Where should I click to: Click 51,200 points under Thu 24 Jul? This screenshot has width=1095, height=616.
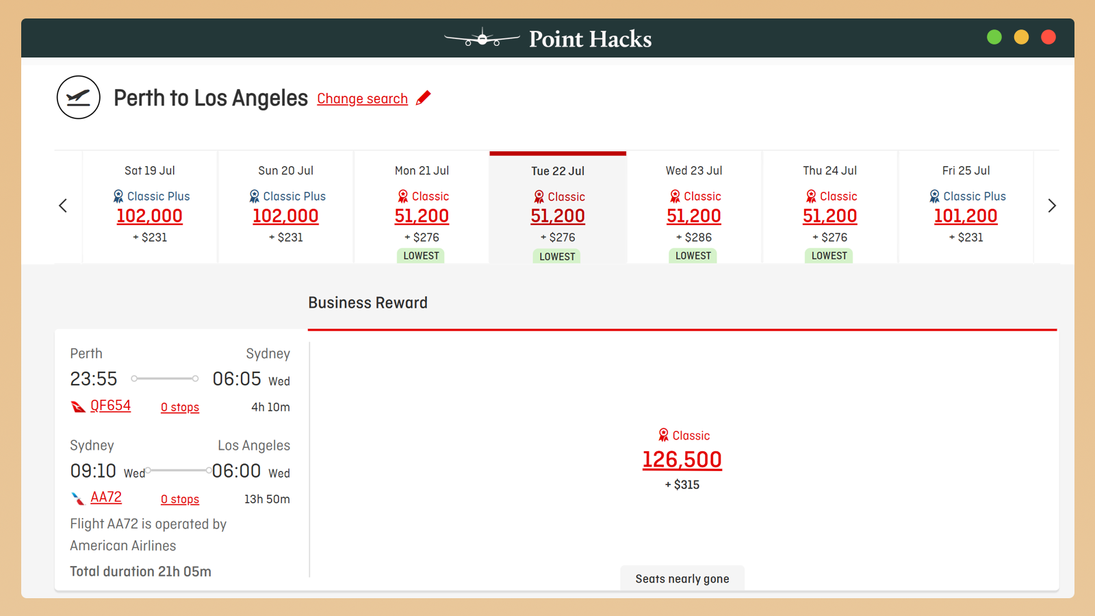click(x=830, y=216)
